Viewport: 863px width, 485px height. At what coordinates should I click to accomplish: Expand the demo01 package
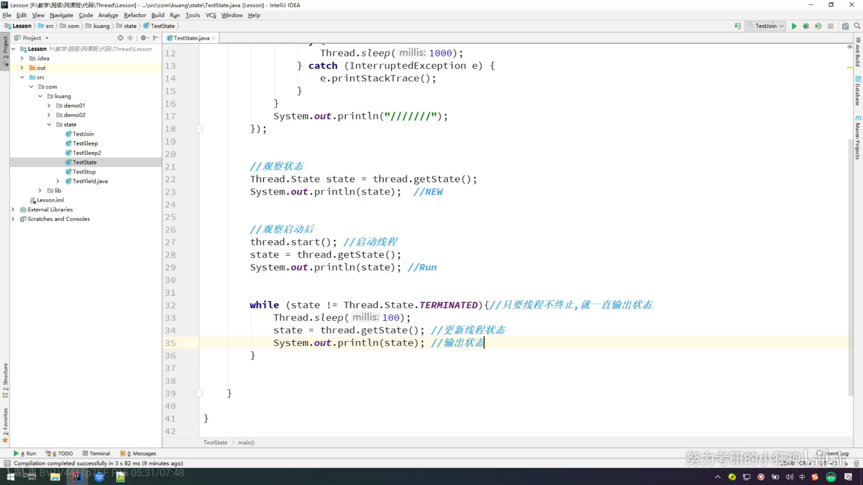tap(49, 106)
